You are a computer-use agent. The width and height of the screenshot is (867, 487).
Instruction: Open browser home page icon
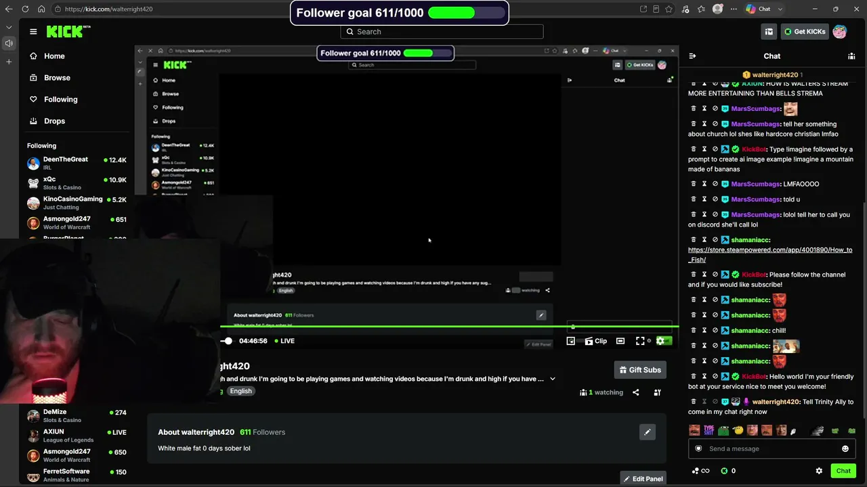(41, 9)
